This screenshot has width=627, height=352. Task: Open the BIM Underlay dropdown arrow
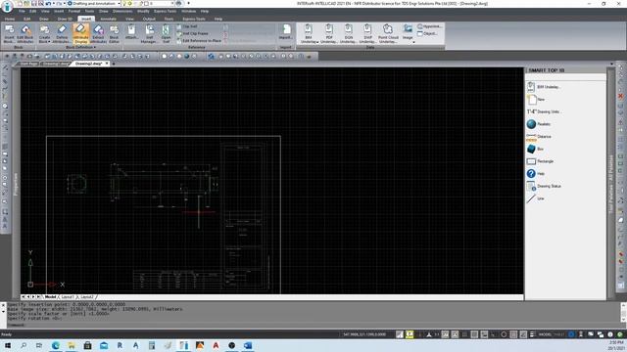pos(317,41)
